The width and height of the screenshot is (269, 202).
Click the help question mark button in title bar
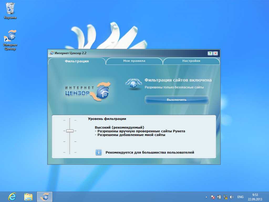point(210,53)
